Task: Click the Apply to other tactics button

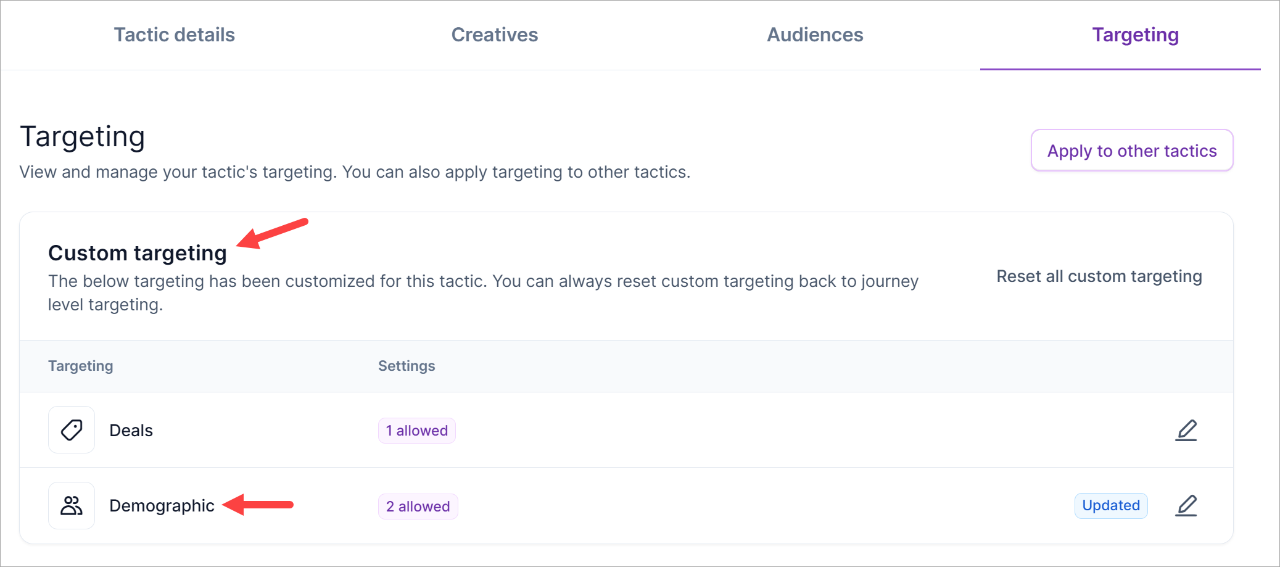Action: click(x=1131, y=151)
